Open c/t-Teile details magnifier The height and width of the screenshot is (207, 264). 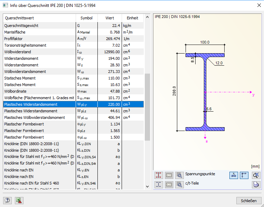click(179, 185)
